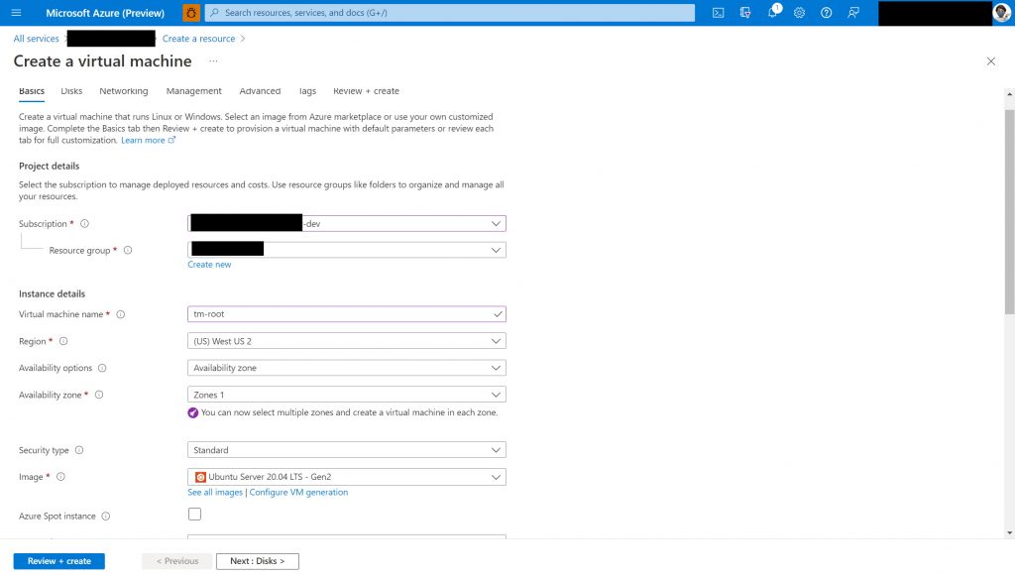Screen dimensions: 1015x578
Task: Click the vertical scrollbar thumb
Action: pyautogui.click(x=1009, y=211)
